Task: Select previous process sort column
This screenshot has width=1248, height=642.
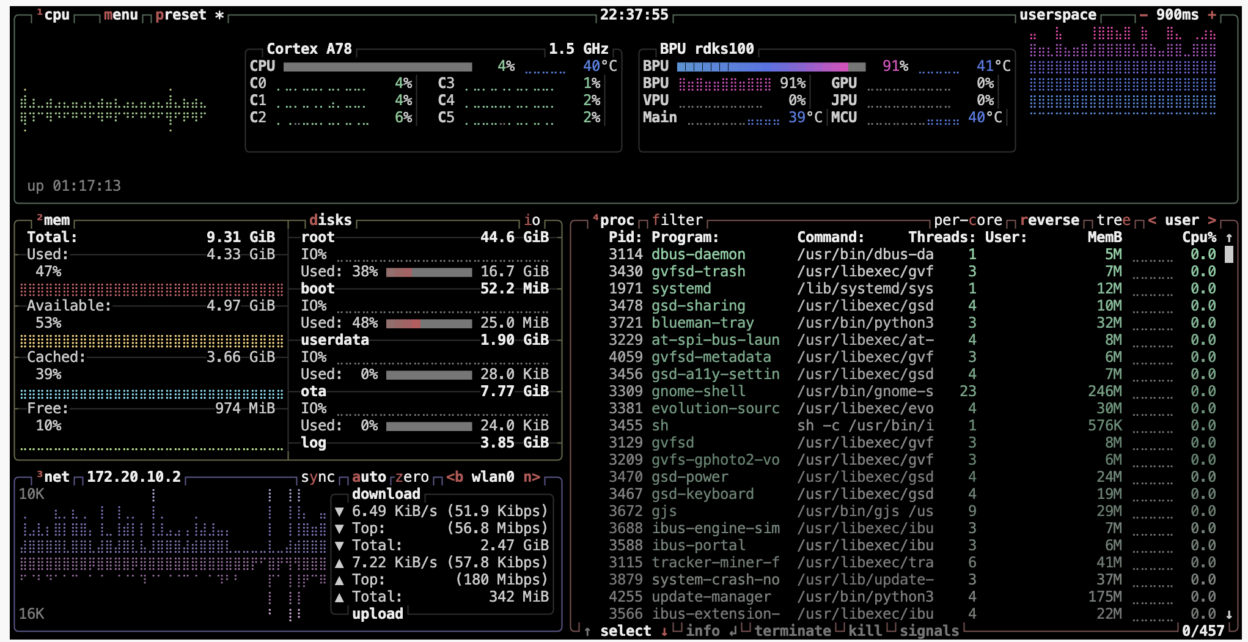Action: coord(1152,220)
